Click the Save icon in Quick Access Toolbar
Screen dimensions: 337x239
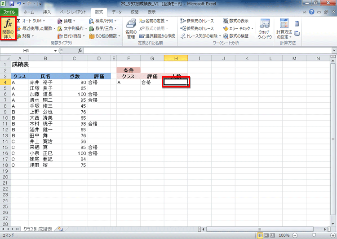click(x=12, y=4)
